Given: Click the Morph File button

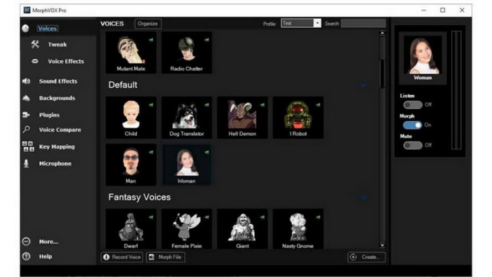Looking at the screenshot, I should [x=165, y=257].
